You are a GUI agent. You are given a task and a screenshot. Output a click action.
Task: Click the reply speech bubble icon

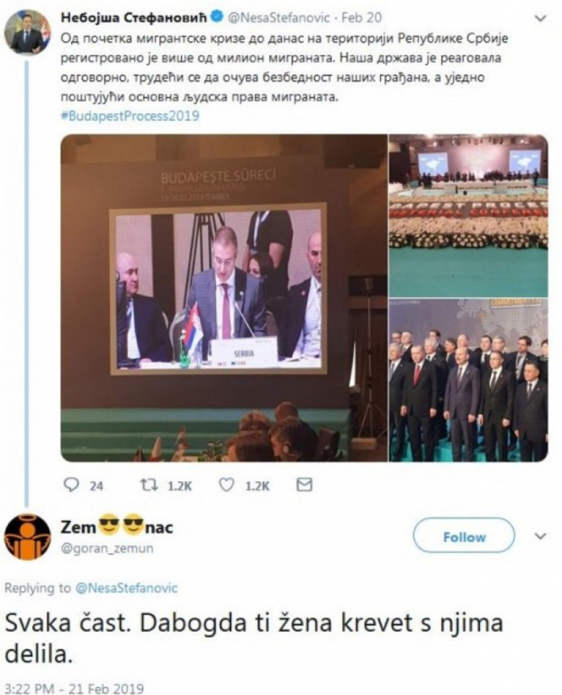[71, 486]
